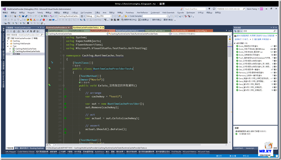Image resolution: width=281 pixels, height=160 pixels.
Task: Click the Open File folder icon
Action: tap(20, 16)
